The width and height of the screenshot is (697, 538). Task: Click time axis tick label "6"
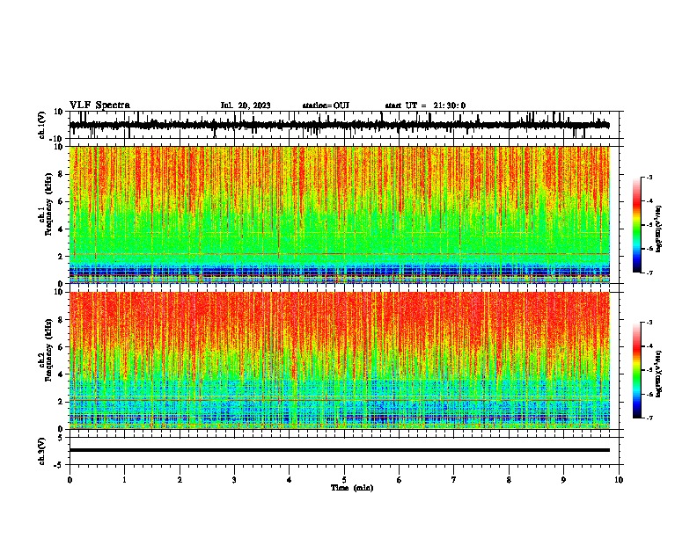click(400, 480)
